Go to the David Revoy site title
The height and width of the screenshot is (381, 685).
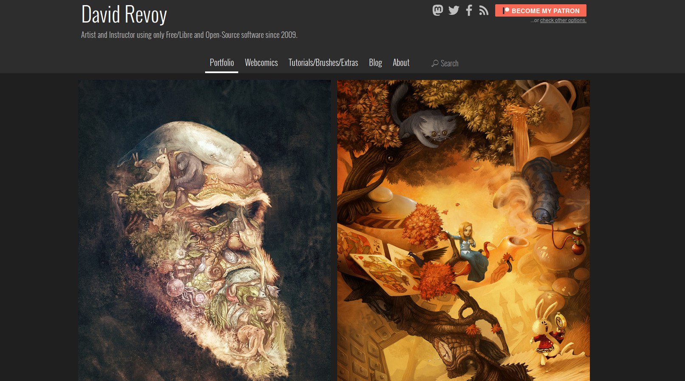[x=124, y=14]
